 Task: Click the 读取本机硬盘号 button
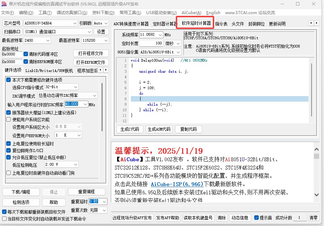coord(198,217)
